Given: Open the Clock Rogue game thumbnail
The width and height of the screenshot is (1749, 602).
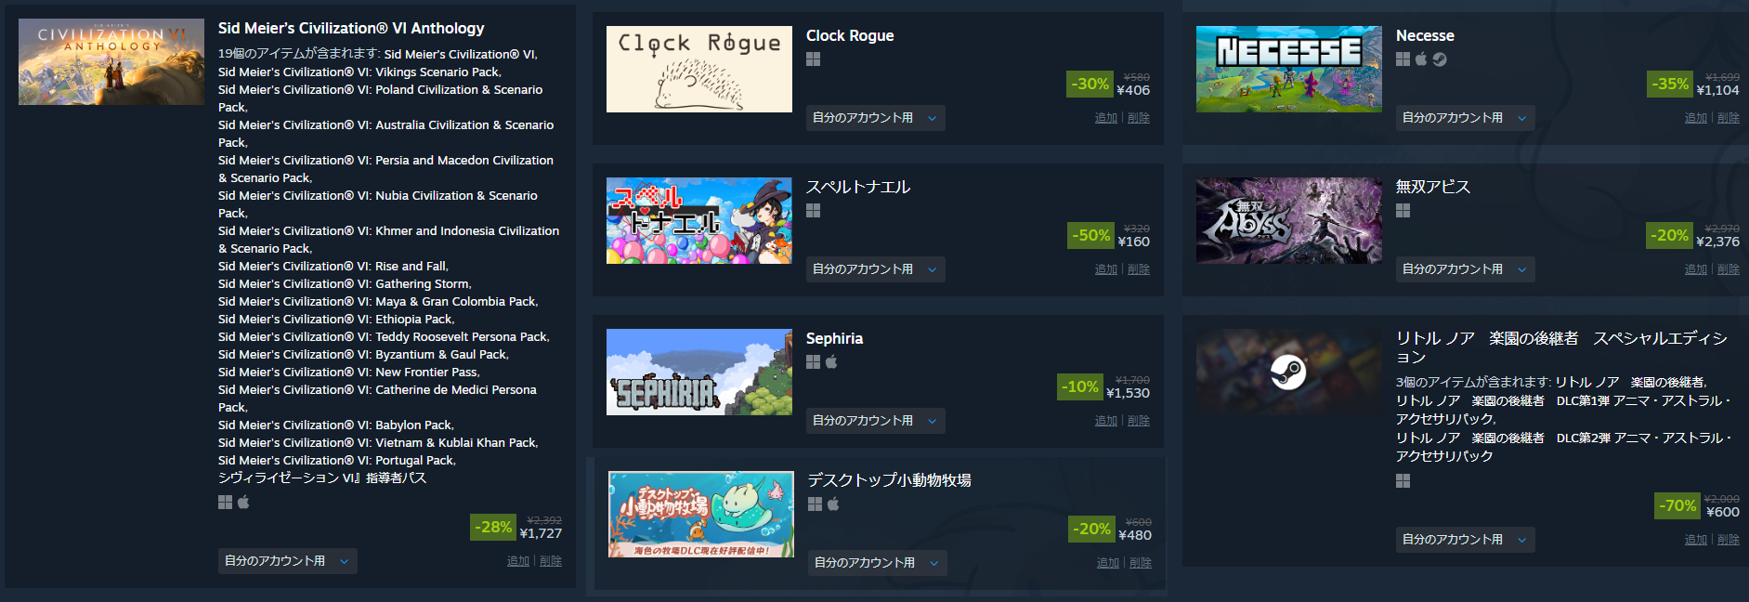Looking at the screenshot, I should [699, 70].
